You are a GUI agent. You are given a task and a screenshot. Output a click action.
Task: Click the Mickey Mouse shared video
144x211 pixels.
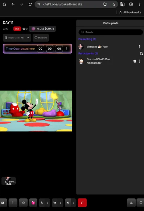tap(36, 111)
